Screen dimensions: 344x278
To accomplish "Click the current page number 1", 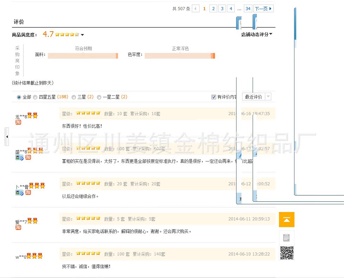I will tap(204, 8).
